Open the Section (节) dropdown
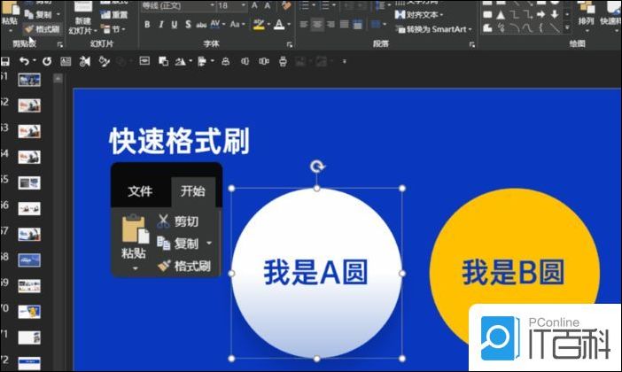Image resolution: width=622 pixels, height=372 pixels. point(118,29)
